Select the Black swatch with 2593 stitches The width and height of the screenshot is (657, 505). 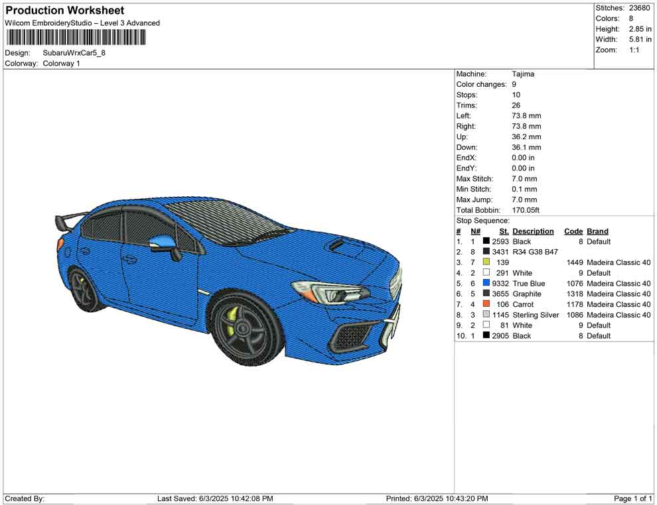486,241
